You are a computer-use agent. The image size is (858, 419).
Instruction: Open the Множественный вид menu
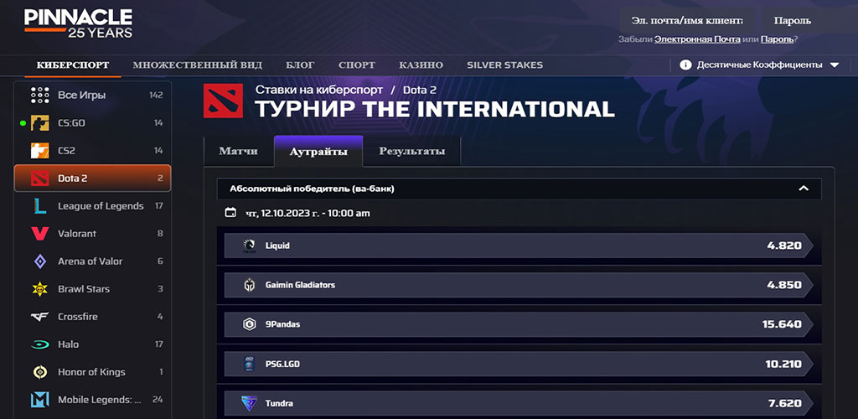tap(198, 65)
